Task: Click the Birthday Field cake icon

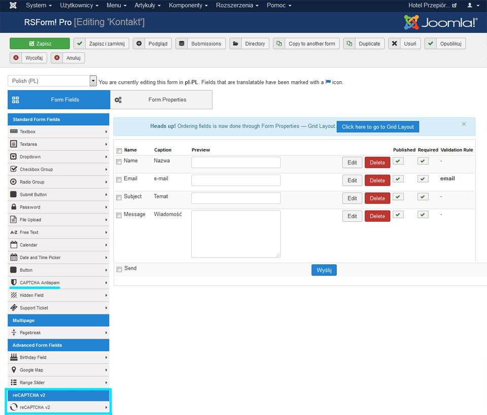Action: [x=14, y=357]
